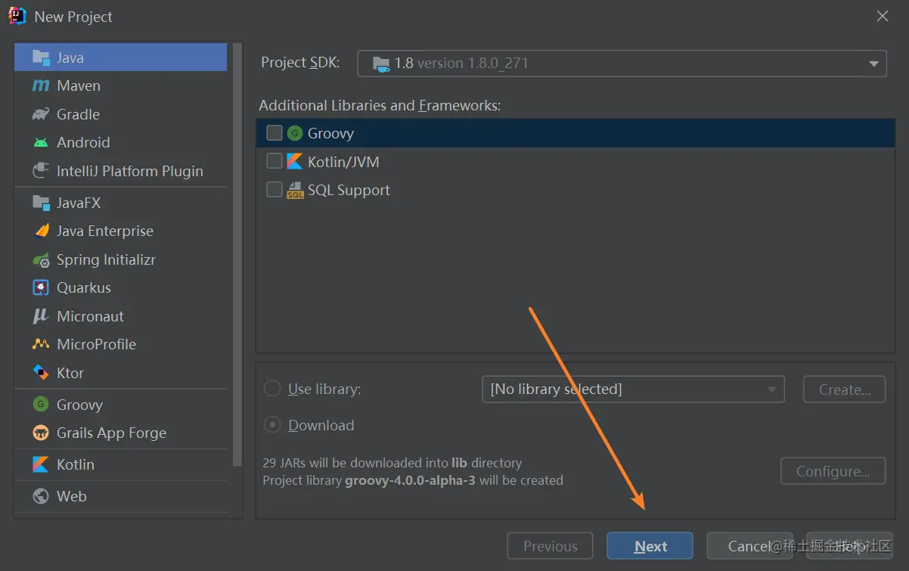Image resolution: width=909 pixels, height=571 pixels.
Task: Click the Next button
Action: [650, 546]
